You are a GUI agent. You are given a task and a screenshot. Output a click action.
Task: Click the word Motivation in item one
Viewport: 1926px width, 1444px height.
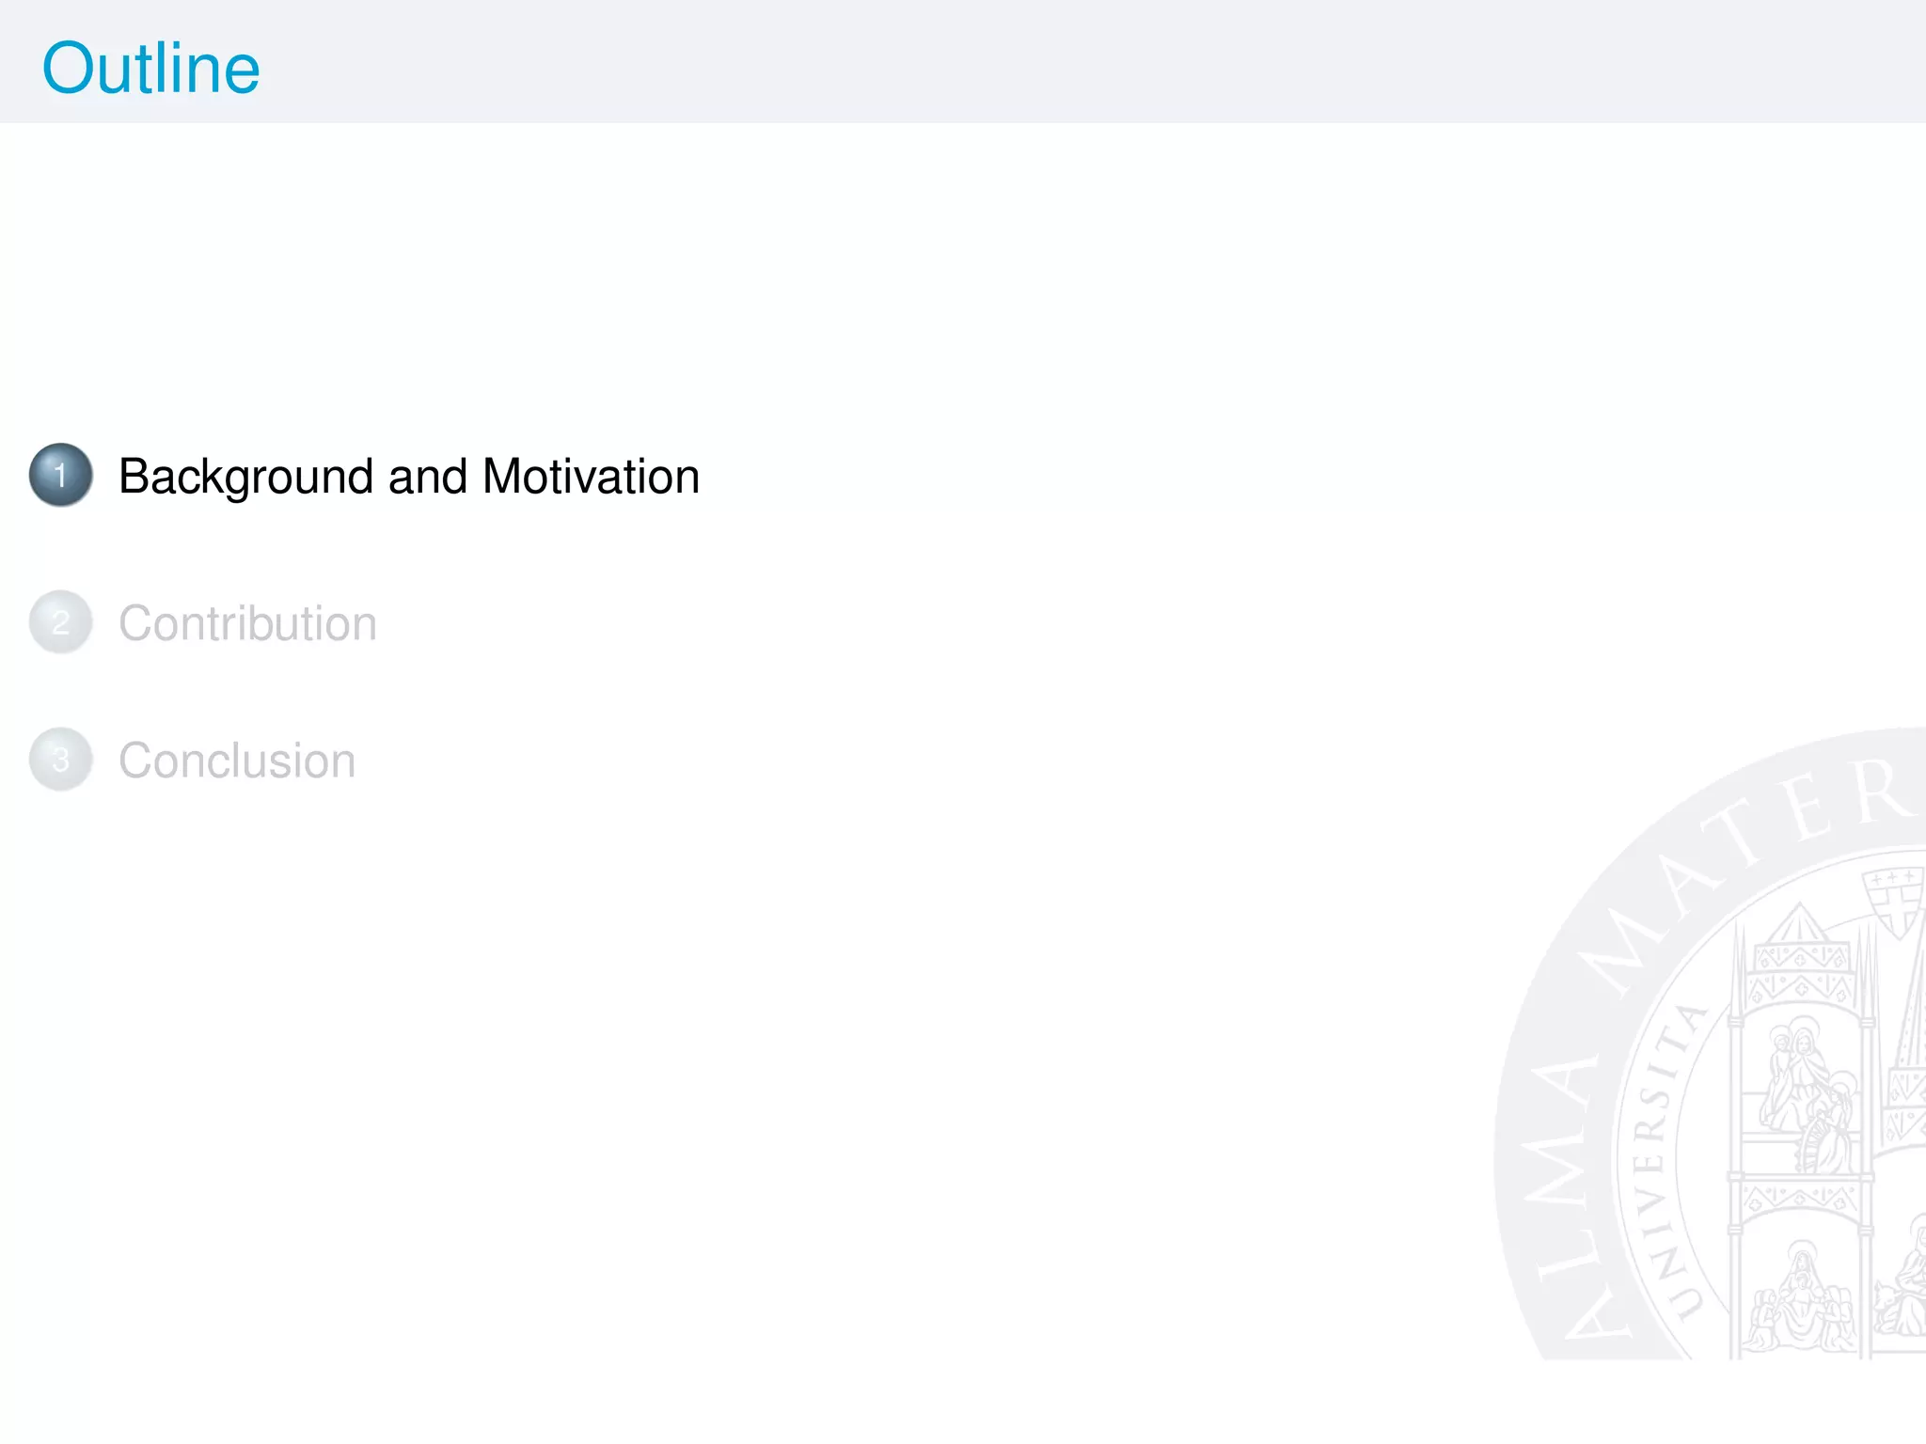click(x=592, y=476)
